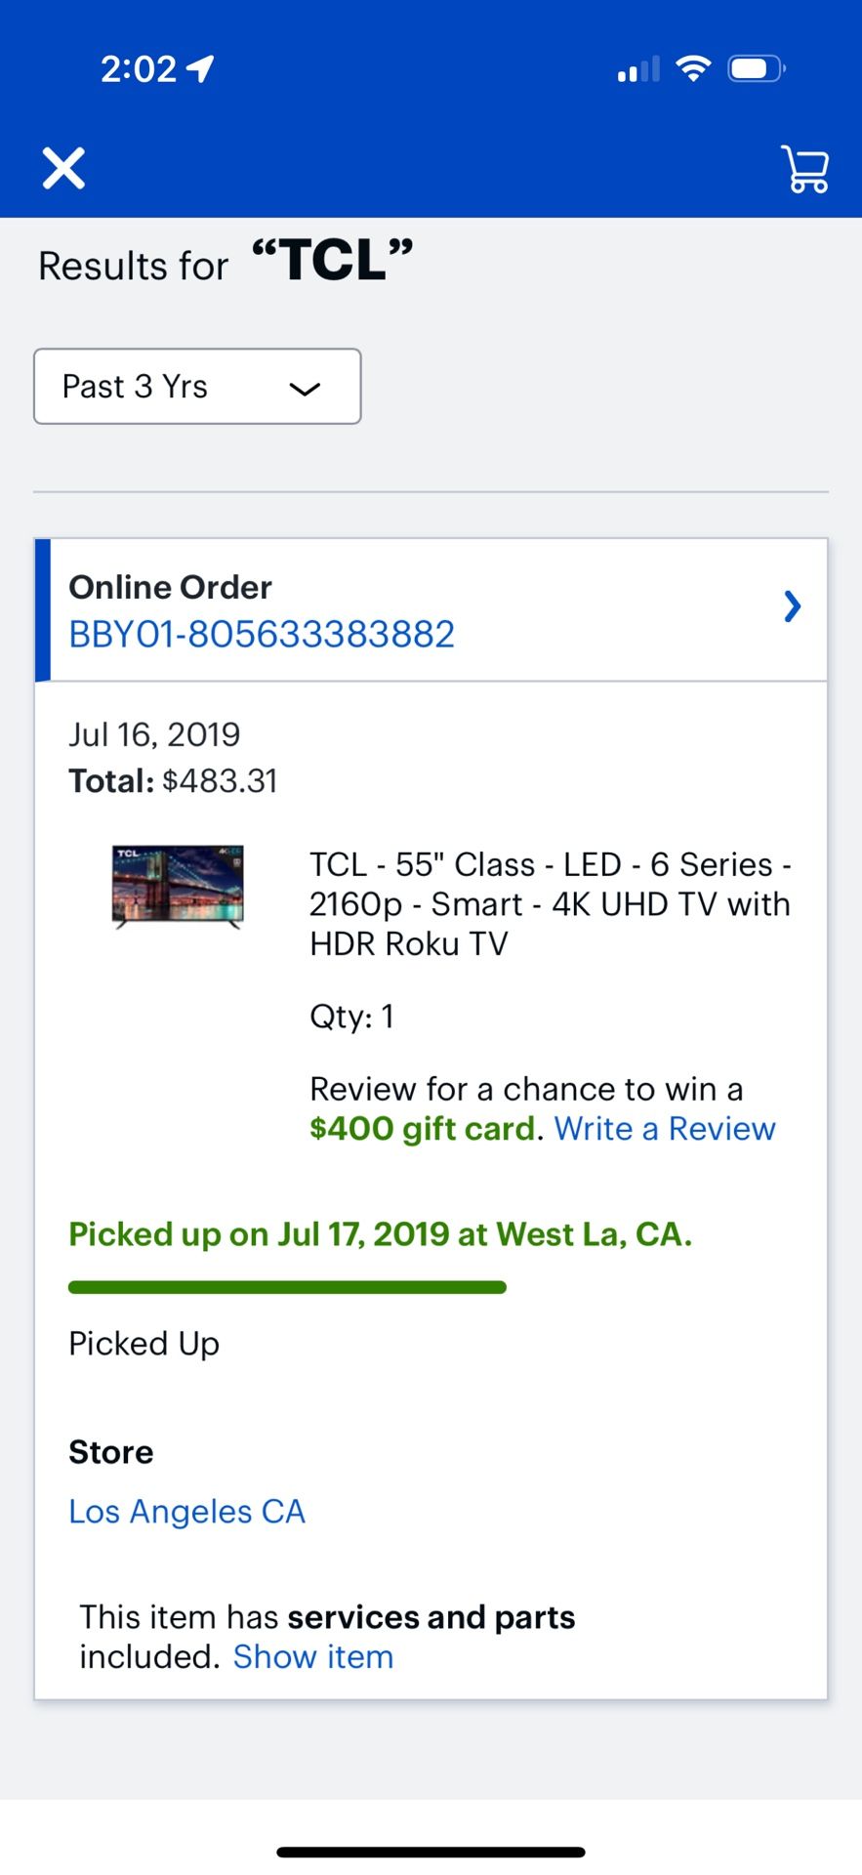Tap the Online Order heading
Image resolution: width=862 pixels, height=1875 pixels.
170,587
